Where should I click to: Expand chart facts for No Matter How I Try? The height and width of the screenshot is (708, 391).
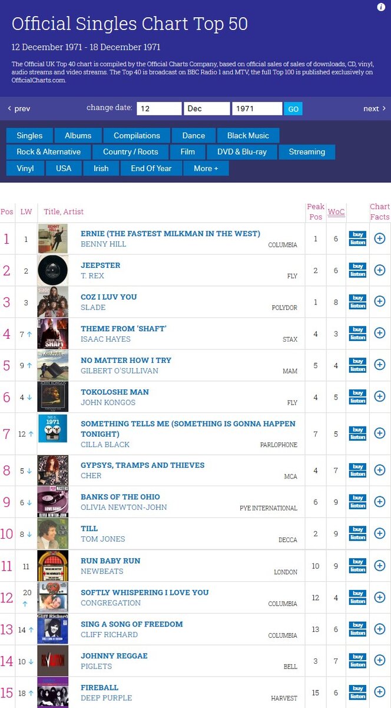click(x=380, y=365)
